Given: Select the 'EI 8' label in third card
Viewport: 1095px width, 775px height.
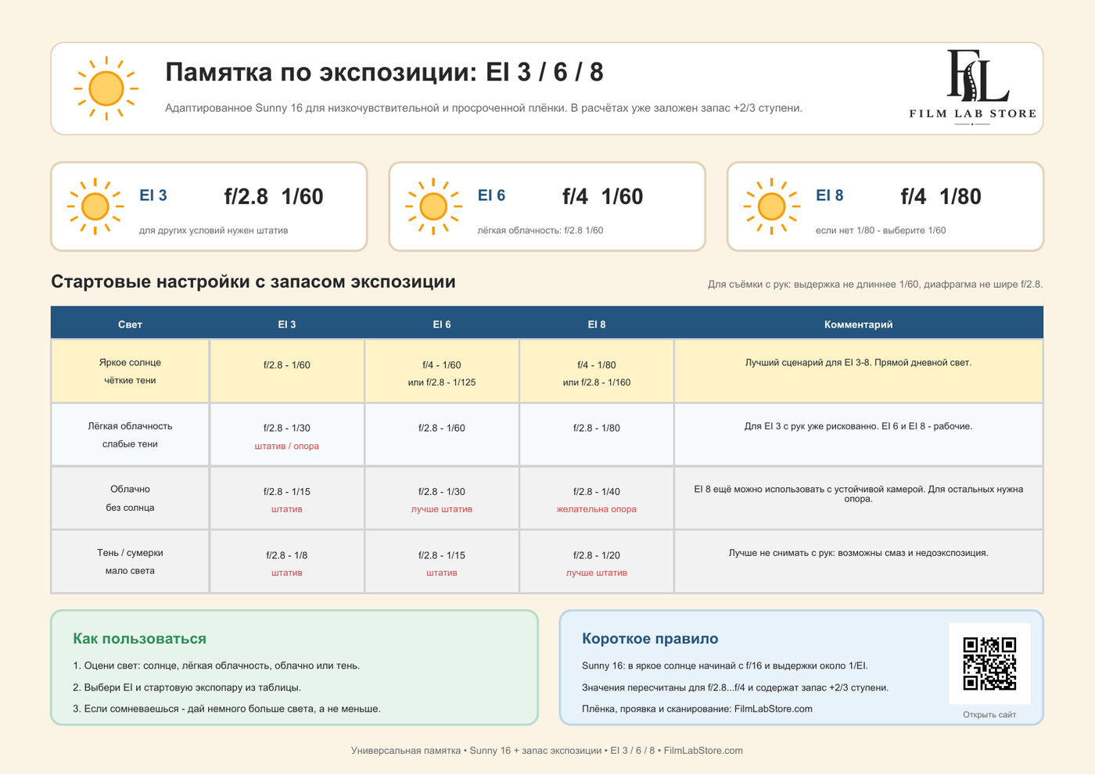Looking at the screenshot, I should click(829, 196).
